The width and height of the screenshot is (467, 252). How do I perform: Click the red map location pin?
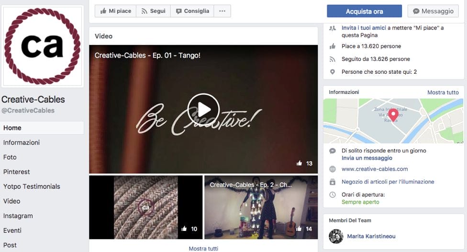[393, 115]
